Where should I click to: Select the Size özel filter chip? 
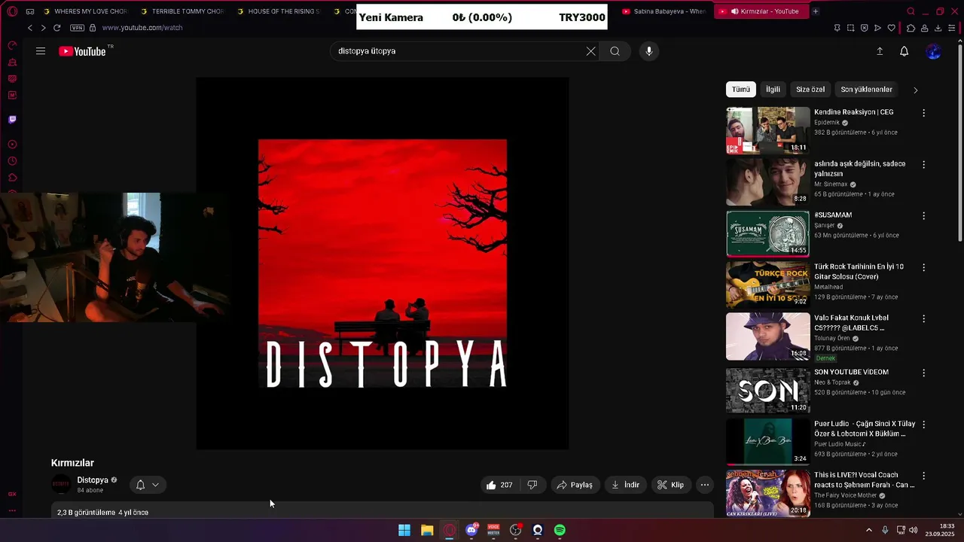(x=810, y=90)
